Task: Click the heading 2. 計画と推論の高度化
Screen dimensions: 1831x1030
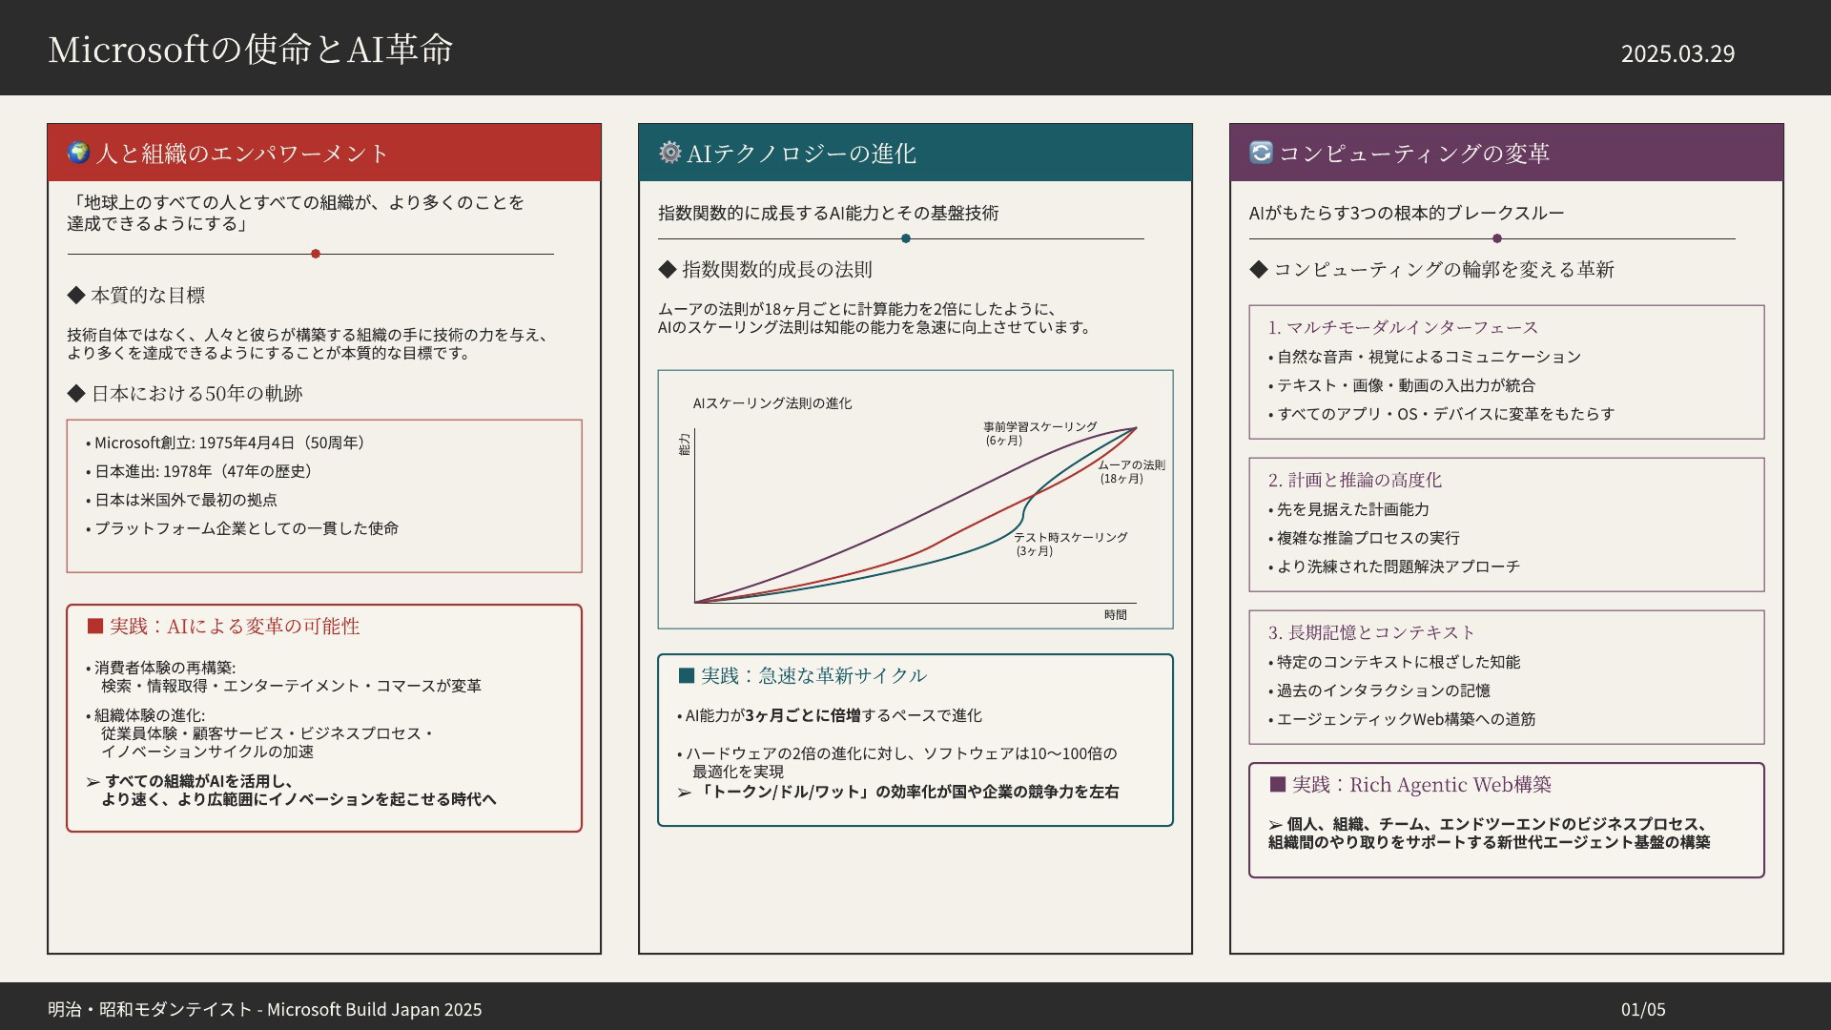Action: (1354, 480)
